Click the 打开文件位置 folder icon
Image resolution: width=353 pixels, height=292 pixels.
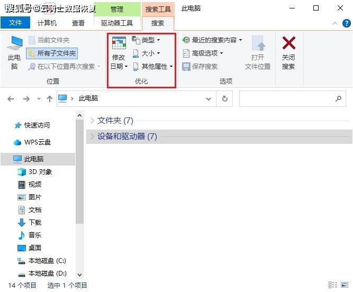point(258,43)
